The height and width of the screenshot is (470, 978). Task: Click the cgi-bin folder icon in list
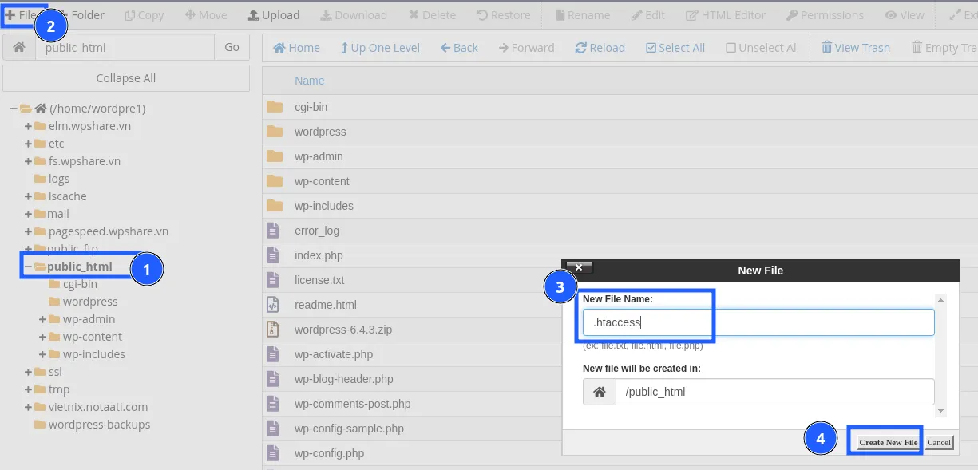point(275,107)
